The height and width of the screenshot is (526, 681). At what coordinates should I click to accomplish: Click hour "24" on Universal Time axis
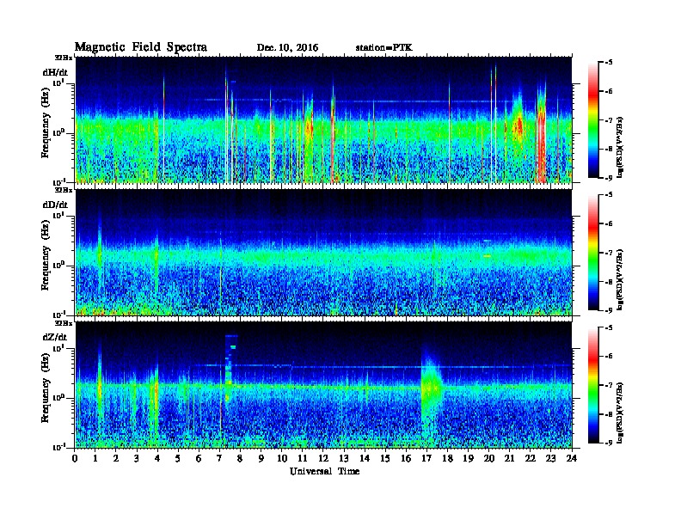[572, 458]
